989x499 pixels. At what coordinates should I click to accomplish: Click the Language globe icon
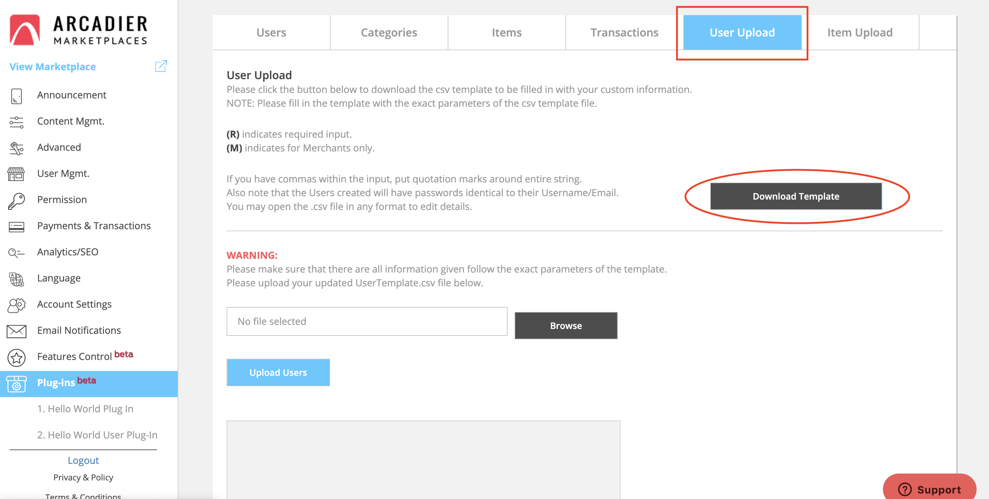point(16,279)
